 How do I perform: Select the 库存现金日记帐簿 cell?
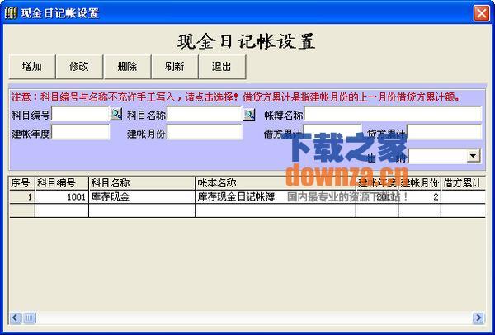click(276, 197)
